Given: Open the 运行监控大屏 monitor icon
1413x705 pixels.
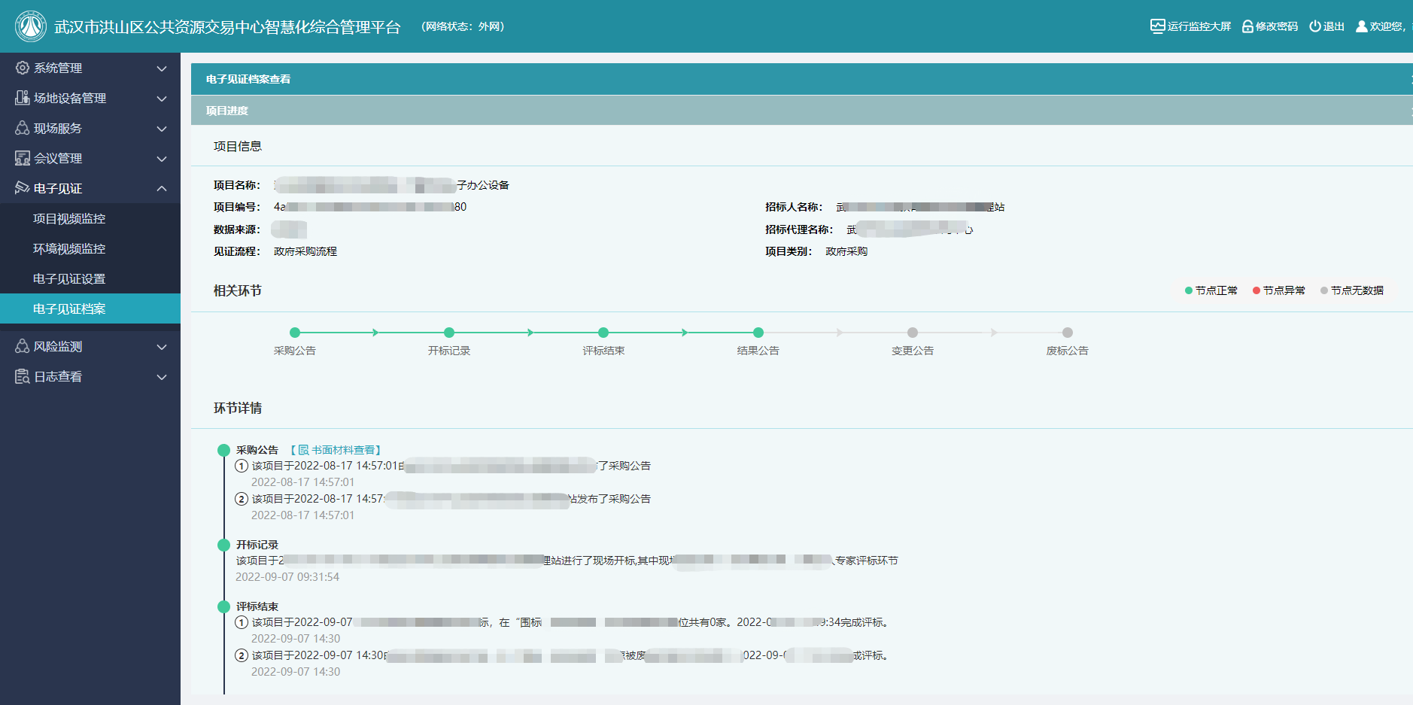Looking at the screenshot, I should tap(1157, 26).
